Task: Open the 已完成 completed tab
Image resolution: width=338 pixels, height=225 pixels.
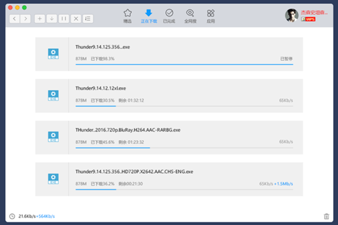Action: (x=169, y=16)
